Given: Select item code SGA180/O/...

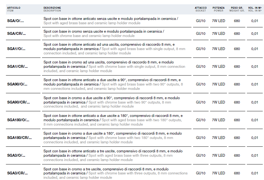Looking at the screenshot, I should [x=18, y=120].
